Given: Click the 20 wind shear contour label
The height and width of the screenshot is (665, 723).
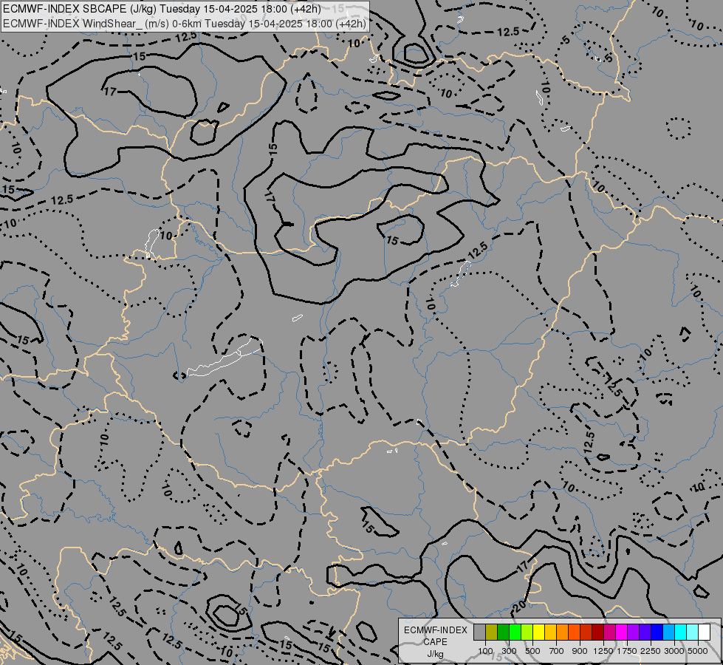Looking at the screenshot, I should tap(520, 605).
